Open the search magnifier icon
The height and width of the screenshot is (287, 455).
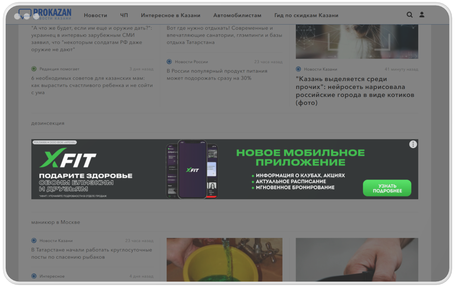(x=409, y=15)
